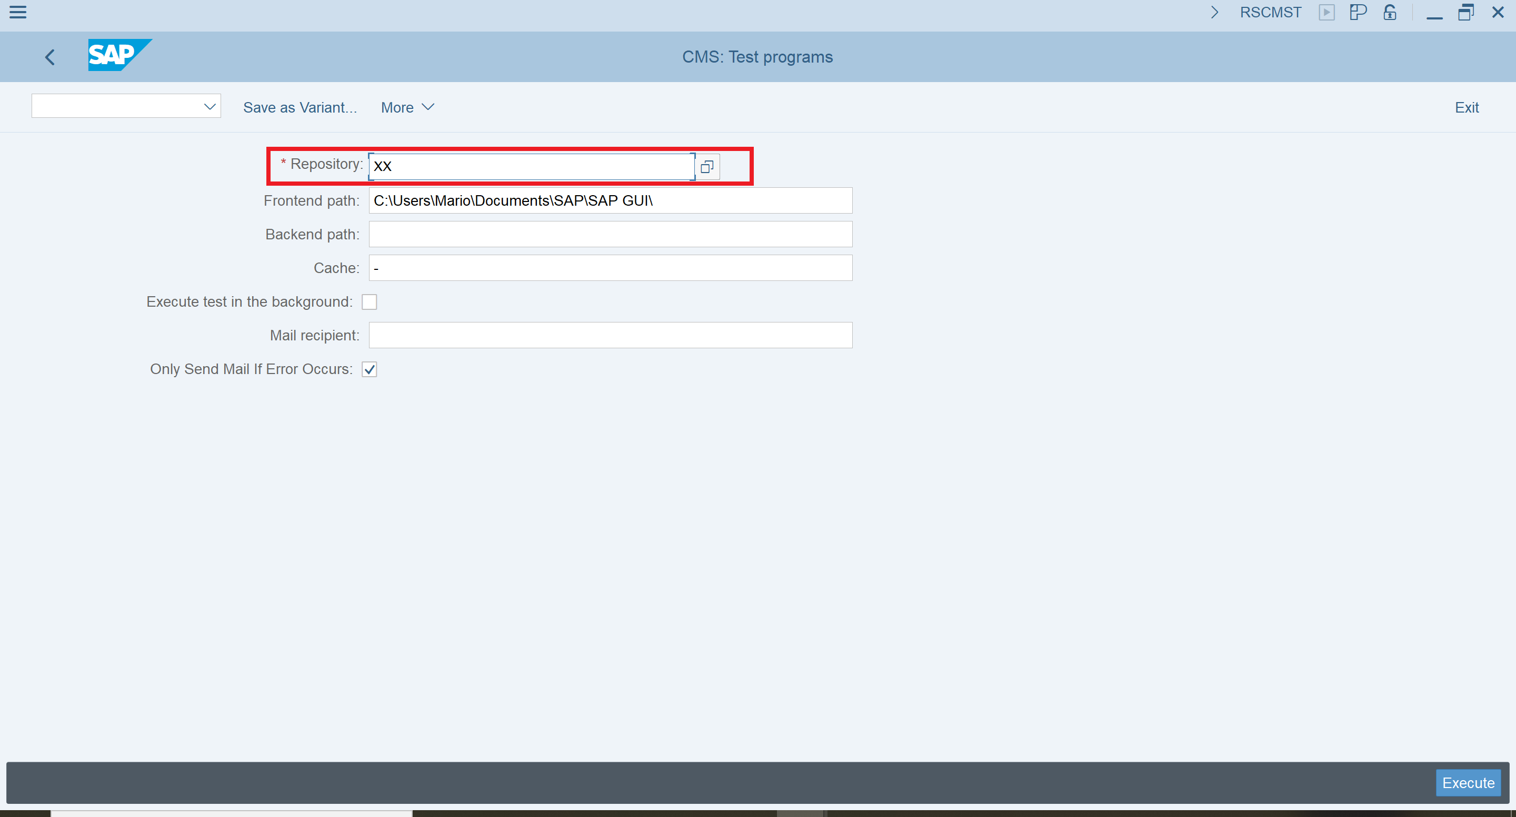Click into the Frontend path field
The image size is (1516, 817).
point(610,200)
